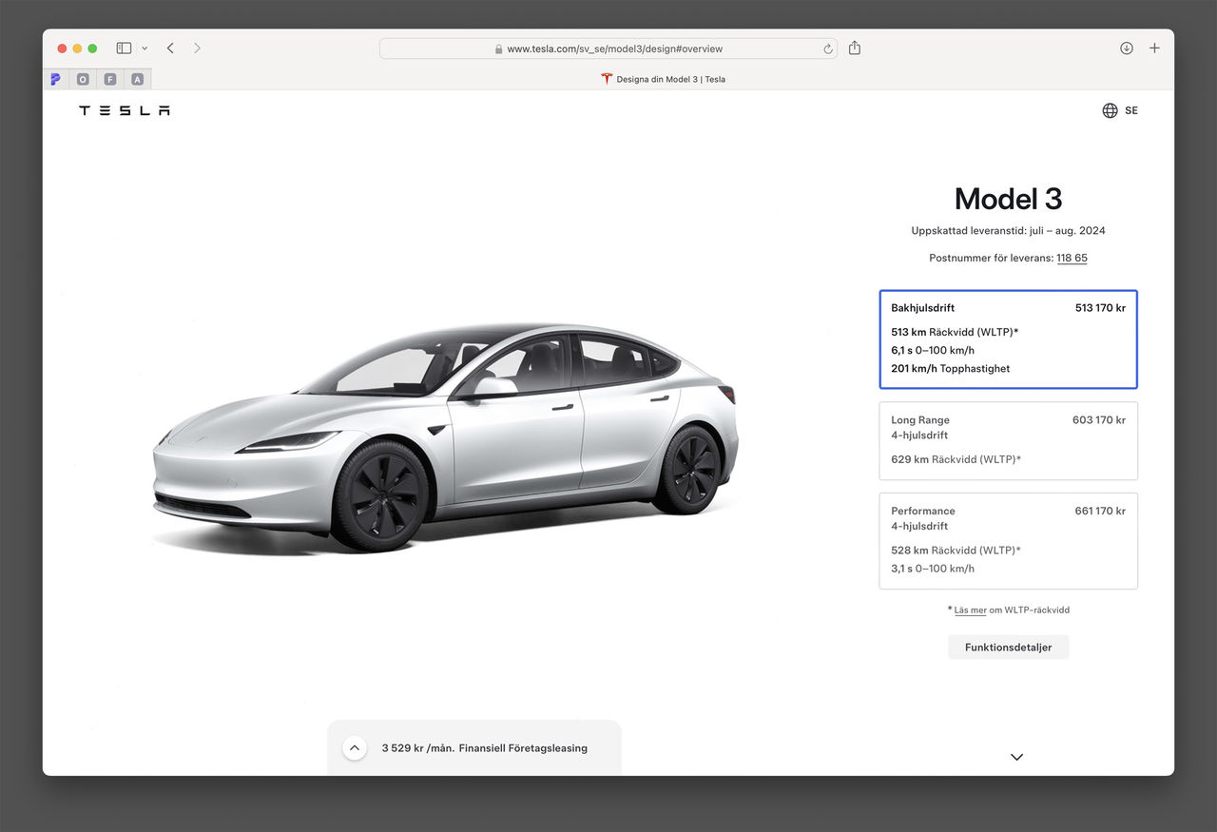The width and height of the screenshot is (1217, 832).
Task: Switch to the pinned tab labeled P
Action: click(x=55, y=78)
